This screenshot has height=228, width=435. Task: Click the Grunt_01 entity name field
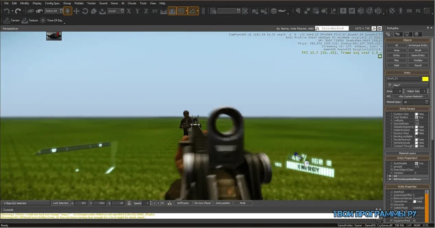click(403, 79)
